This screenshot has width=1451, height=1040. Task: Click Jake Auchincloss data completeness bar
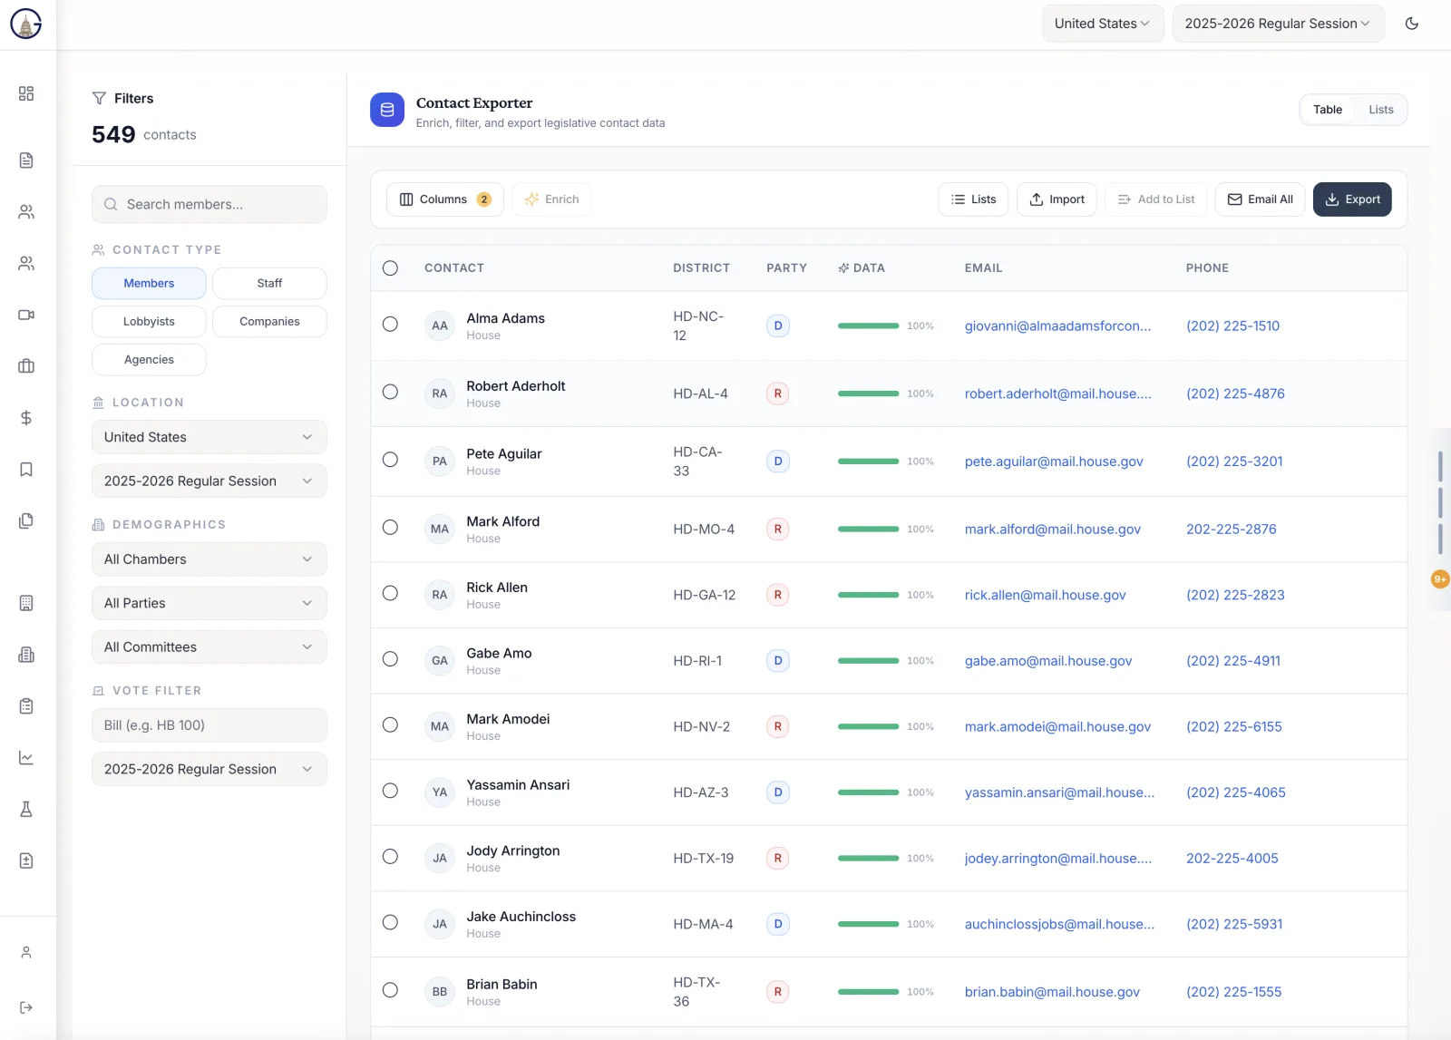pos(868,924)
